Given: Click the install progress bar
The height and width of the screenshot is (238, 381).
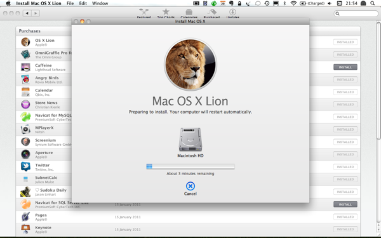Looking at the screenshot, I should 190,166.
